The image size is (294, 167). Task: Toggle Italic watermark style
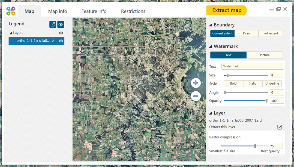click(253, 83)
